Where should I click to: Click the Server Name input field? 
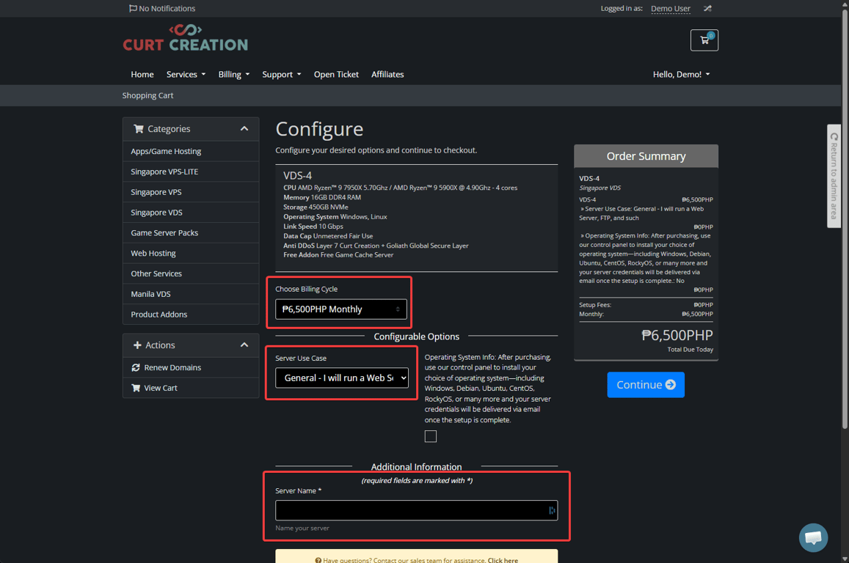[x=416, y=510]
